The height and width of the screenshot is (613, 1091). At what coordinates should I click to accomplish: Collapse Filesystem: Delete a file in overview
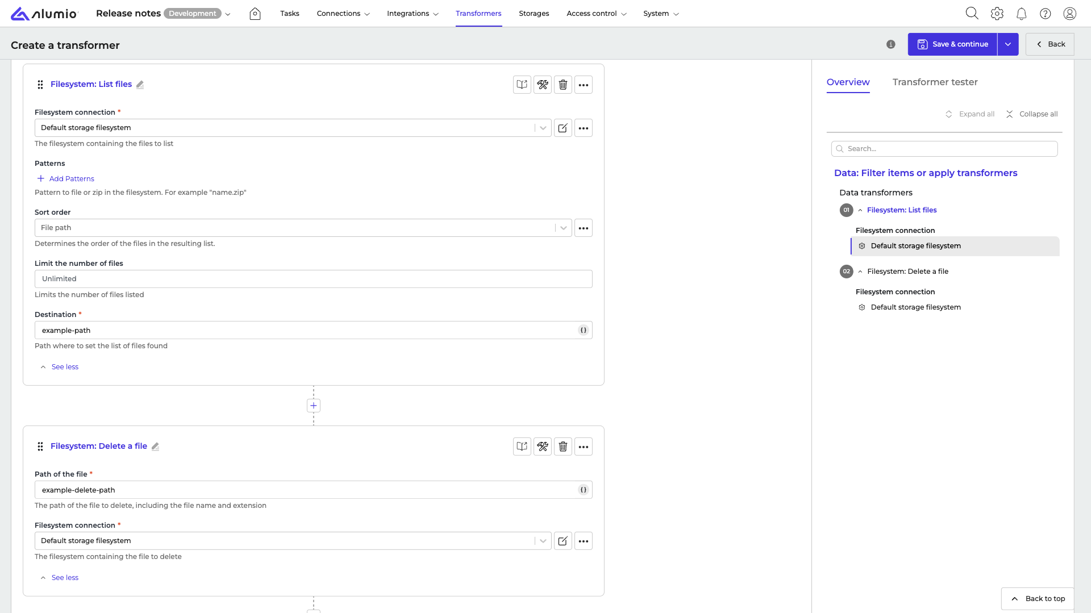[x=860, y=272]
